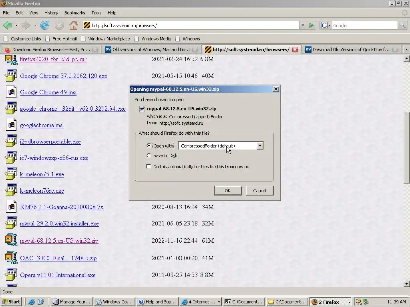
Task: Open the View menu
Action: (34, 13)
